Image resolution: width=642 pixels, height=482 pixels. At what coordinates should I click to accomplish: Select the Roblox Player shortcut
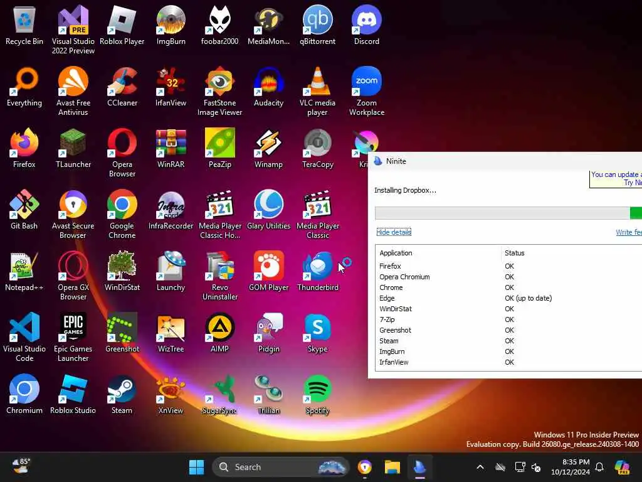[x=122, y=25]
